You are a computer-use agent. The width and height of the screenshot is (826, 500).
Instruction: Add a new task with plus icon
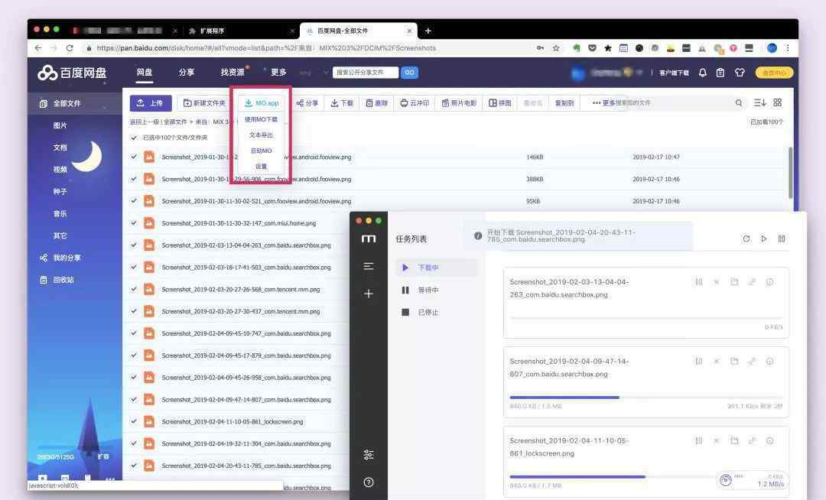tap(369, 294)
